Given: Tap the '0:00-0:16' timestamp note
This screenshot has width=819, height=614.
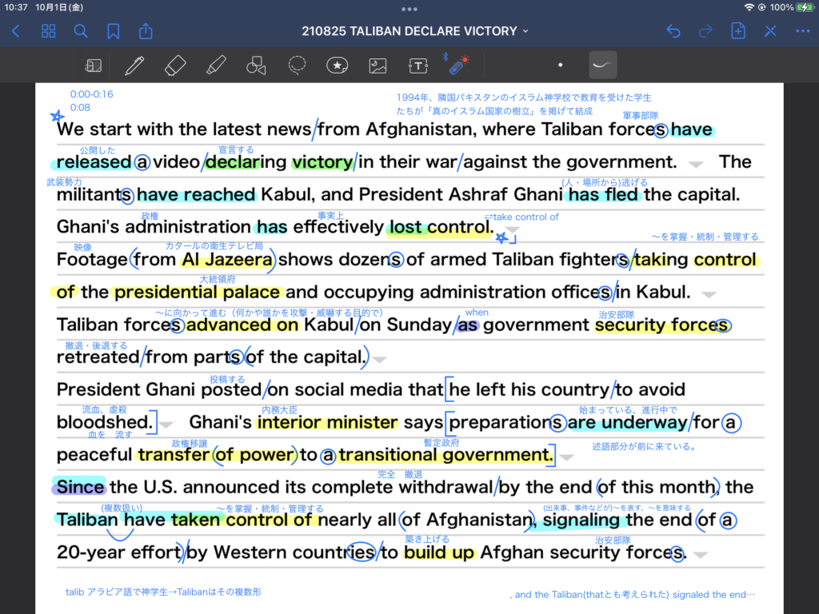Looking at the screenshot, I should pyautogui.click(x=92, y=94).
